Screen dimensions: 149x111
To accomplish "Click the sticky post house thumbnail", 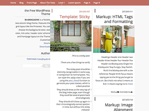I will (71, 36).
